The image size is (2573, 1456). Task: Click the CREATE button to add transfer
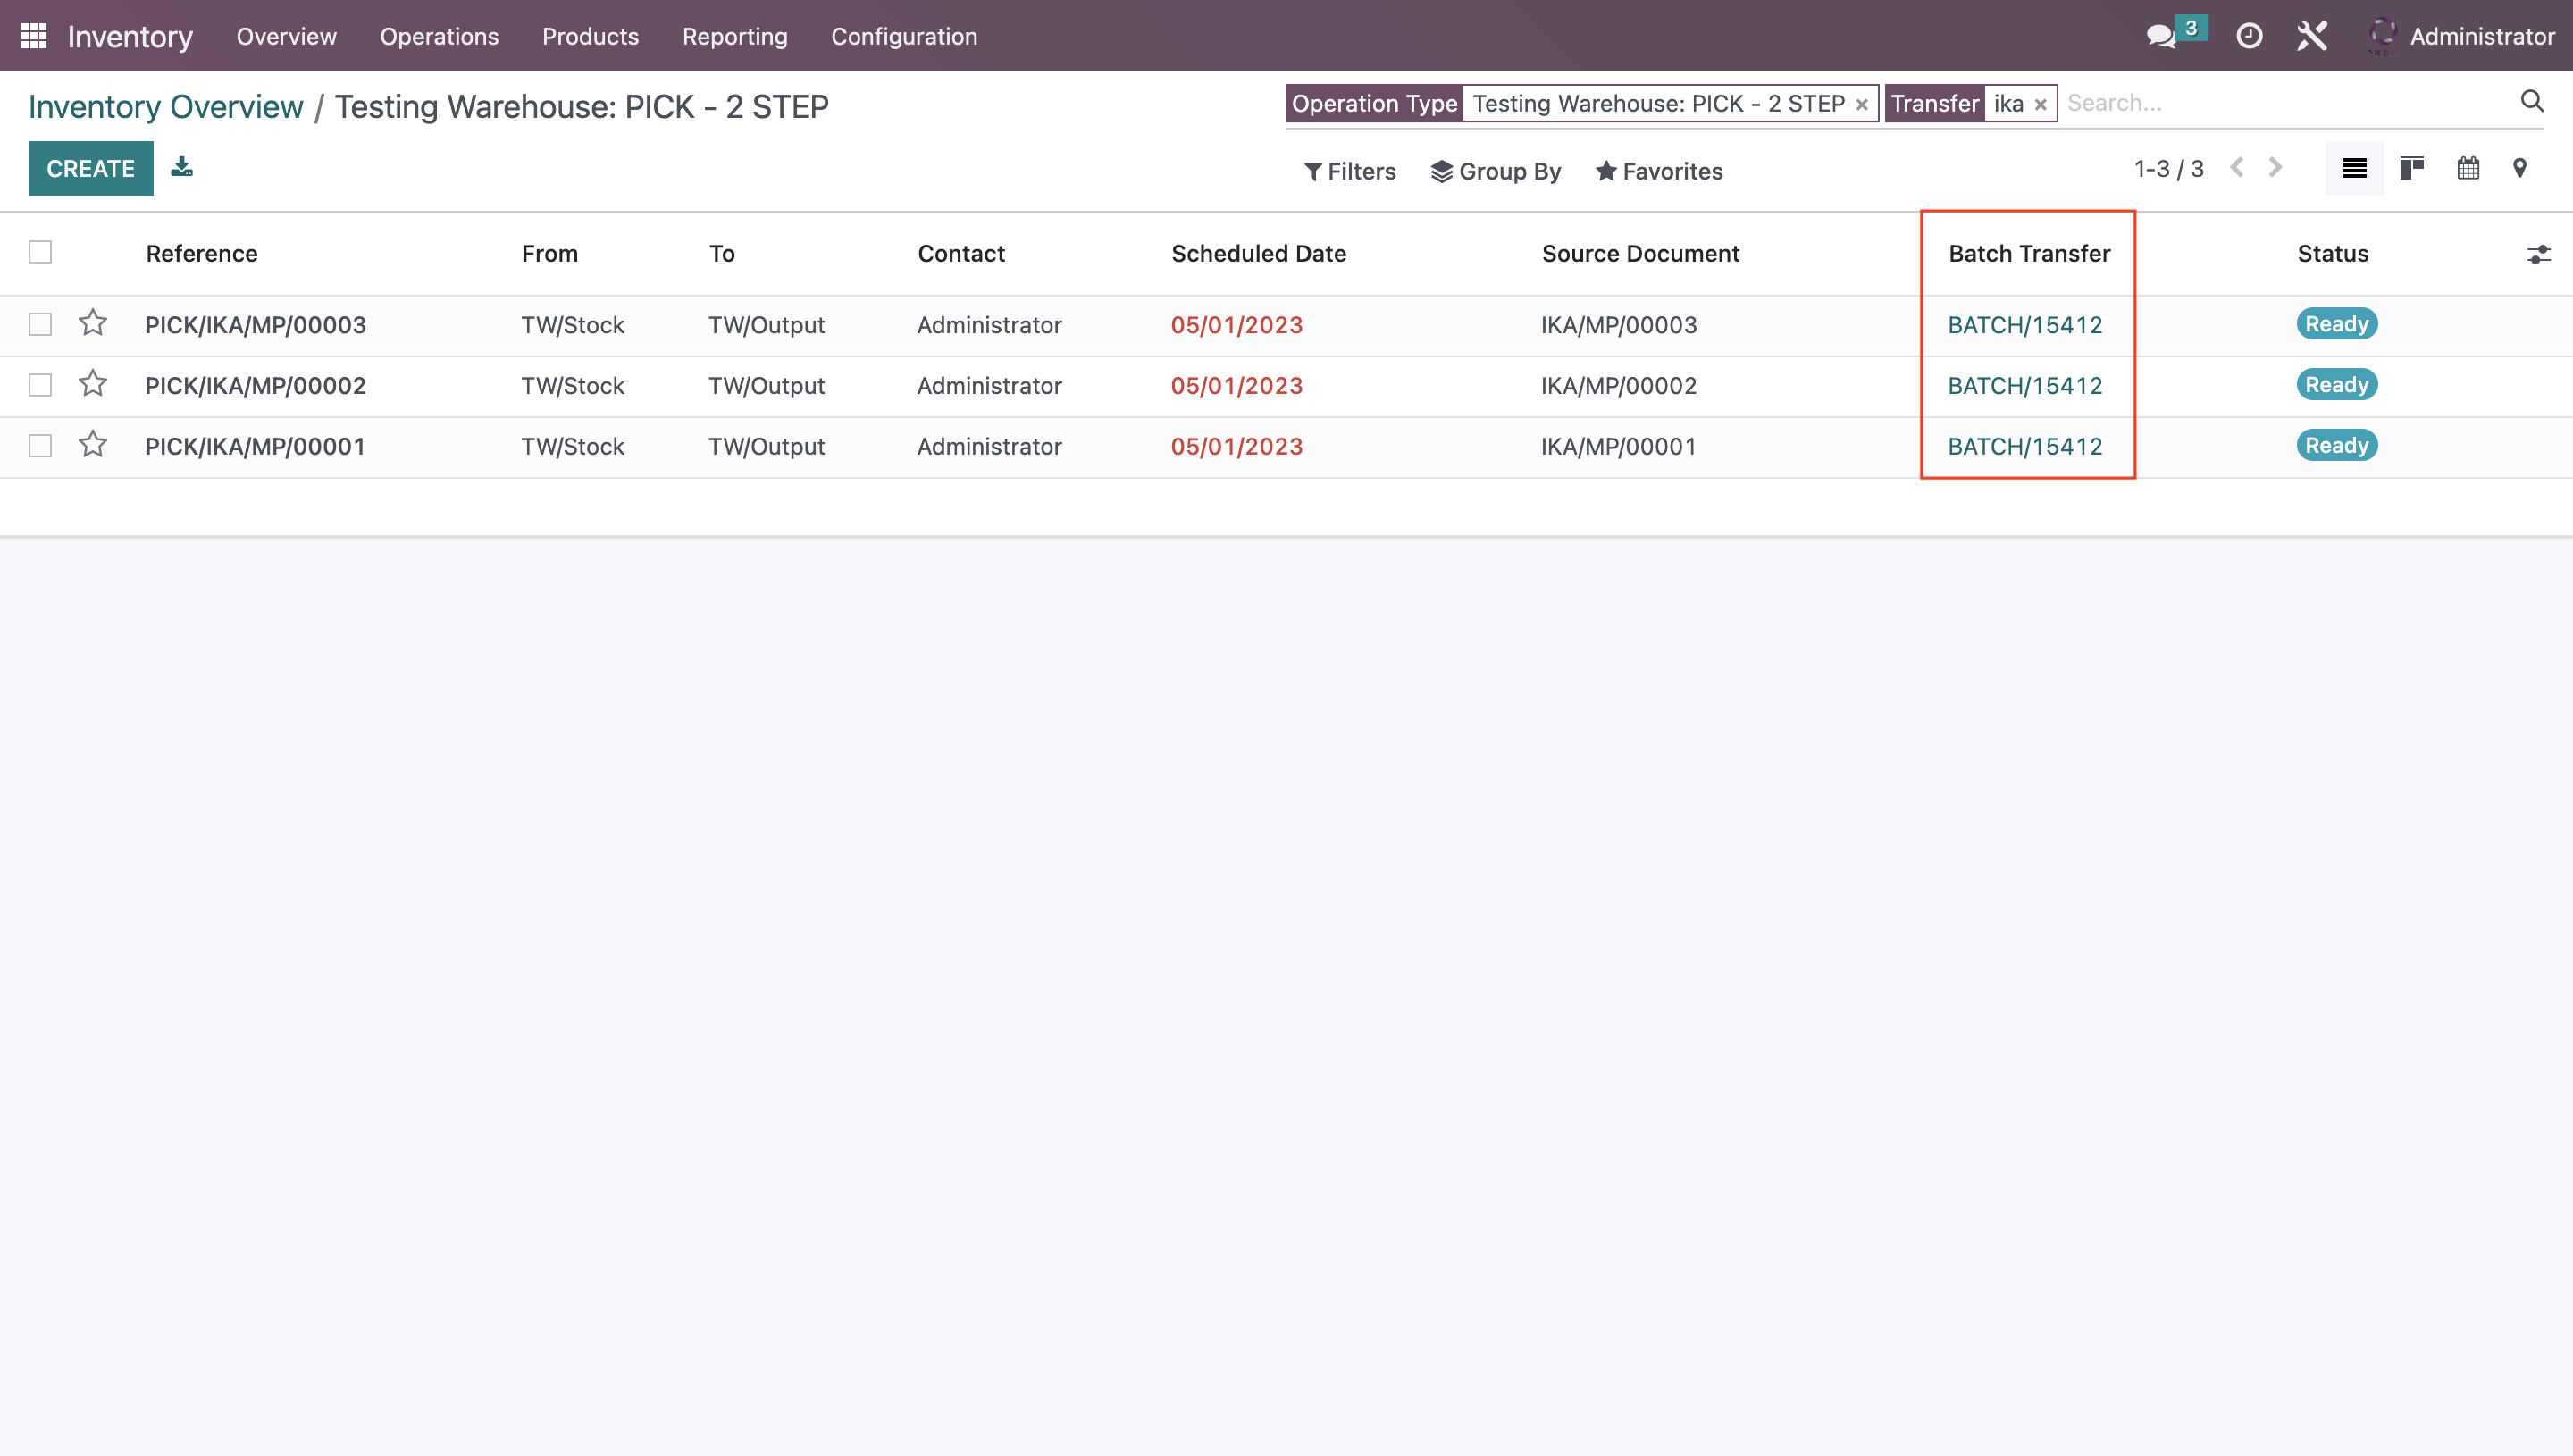pos(90,168)
